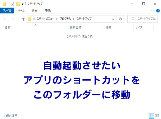Viewport: 161px width, 119px height.
Task: Go up one folder level arrow
Action: coord(23,19)
